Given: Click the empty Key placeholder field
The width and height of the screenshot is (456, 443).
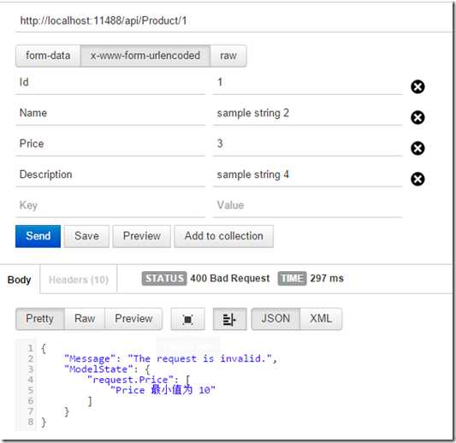Looking at the screenshot, I should click(110, 205).
